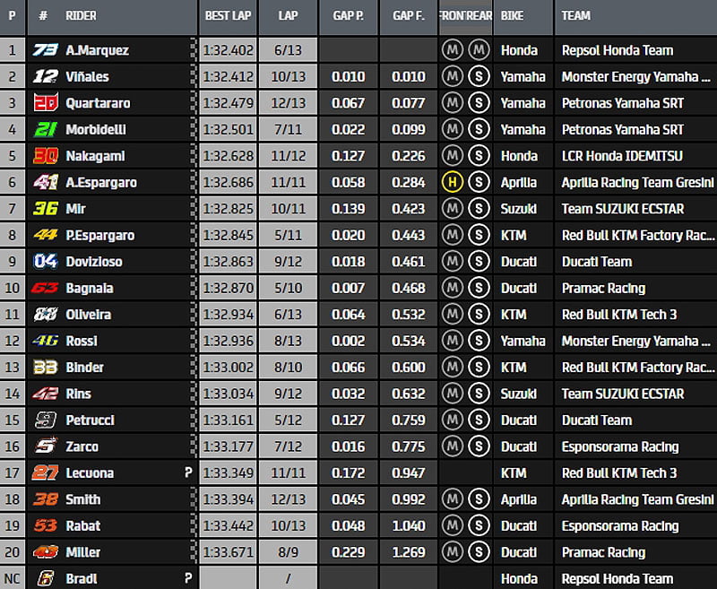Select rider name Nakagami
The image size is (717, 589).
click(x=95, y=156)
